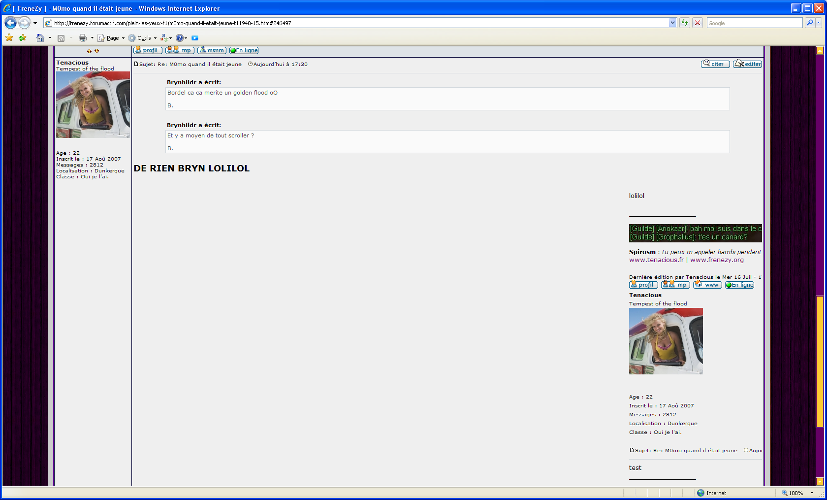Click the editer post button
Screen dimensions: 827x500
pos(747,64)
